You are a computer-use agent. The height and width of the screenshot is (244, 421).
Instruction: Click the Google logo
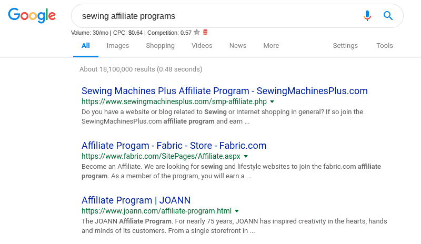pos(32,16)
